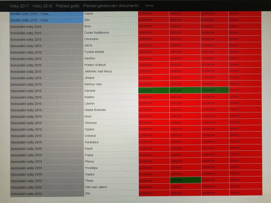Click Komunální volby 2018 cell beside Praha
The height and width of the screenshot is (203, 271).
coord(47,155)
